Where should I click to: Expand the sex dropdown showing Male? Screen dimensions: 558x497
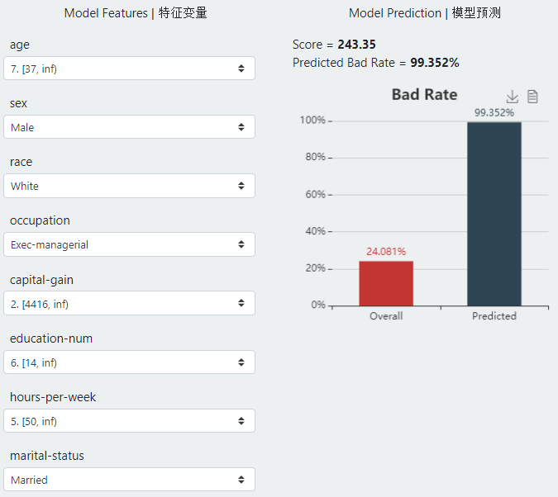132,127
